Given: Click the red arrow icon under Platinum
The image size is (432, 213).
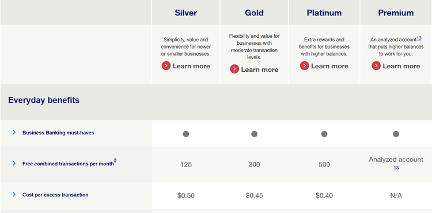Looking at the screenshot, I should click(305, 66).
